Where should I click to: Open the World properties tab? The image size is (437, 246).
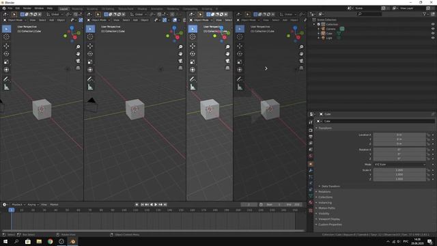311,156
